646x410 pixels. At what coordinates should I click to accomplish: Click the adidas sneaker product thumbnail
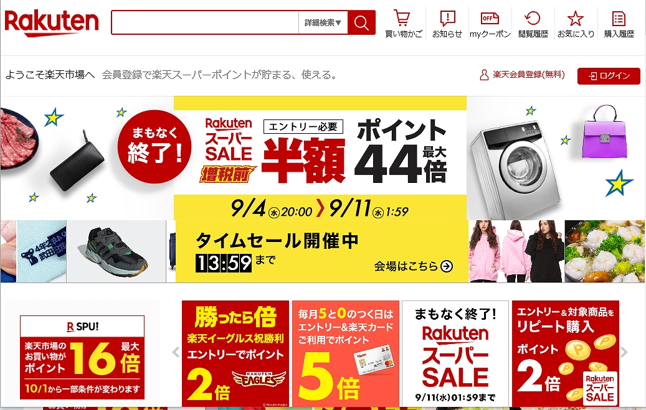116,251
